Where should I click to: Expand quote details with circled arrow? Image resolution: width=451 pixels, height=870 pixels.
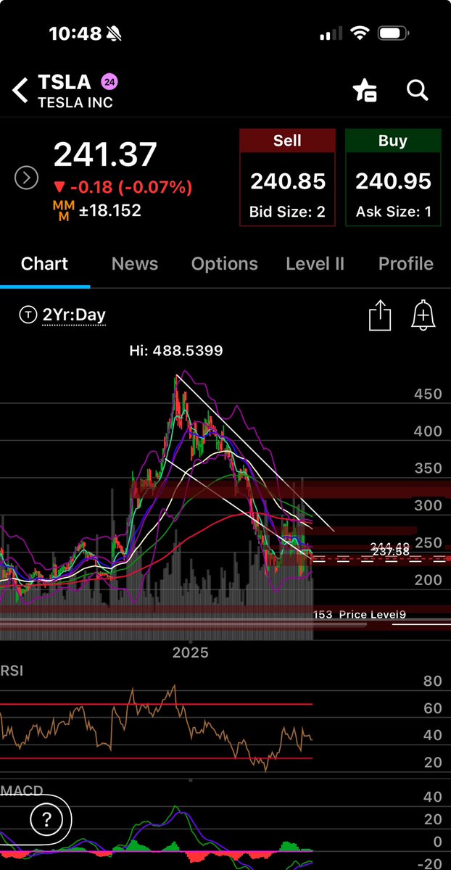click(x=27, y=178)
